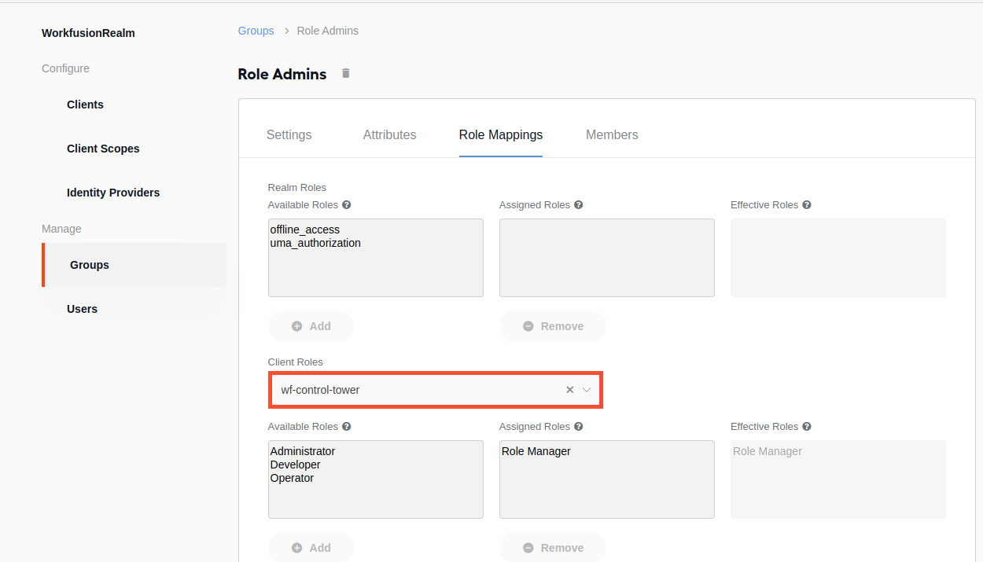Select the Role Mappings tab
The width and height of the screenshot is (983, 562).
(501, 135)
